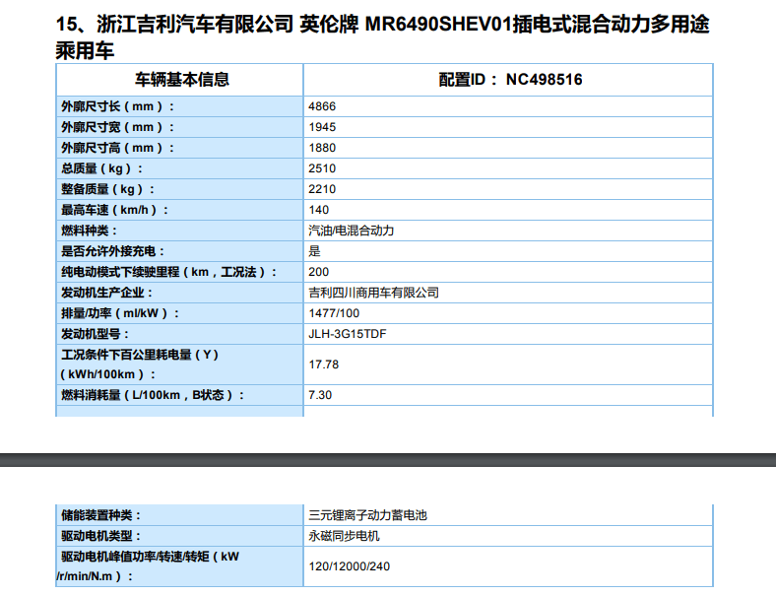Click the '外廓尺寸高 (mm)' label
The image size is (776, 596).
tap(117, 148)
